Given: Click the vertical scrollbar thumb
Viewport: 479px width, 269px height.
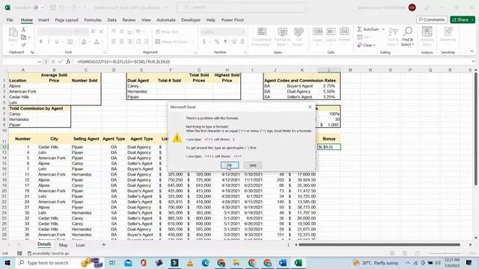Looking at the screenshot, I should coord(475,129).
